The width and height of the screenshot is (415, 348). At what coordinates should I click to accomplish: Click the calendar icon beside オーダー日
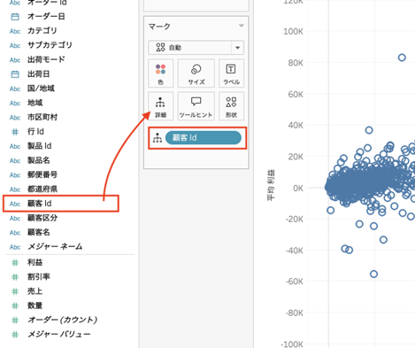click(15, 17)
